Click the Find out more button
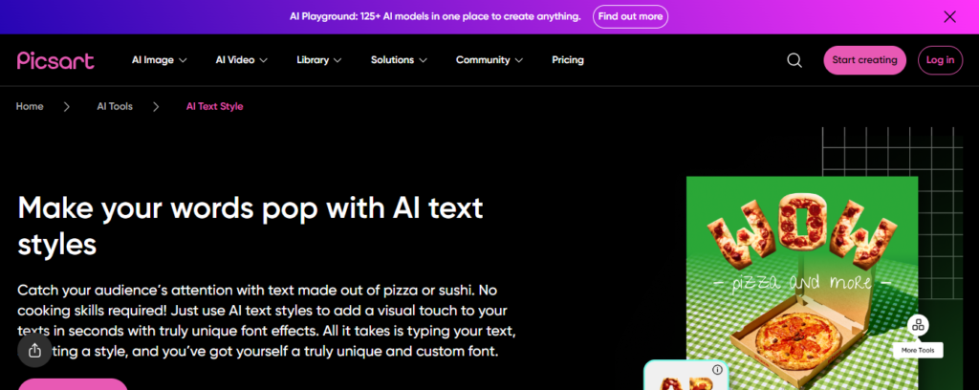The height and width of the screenshot is (390, 979). pos(631,17)
